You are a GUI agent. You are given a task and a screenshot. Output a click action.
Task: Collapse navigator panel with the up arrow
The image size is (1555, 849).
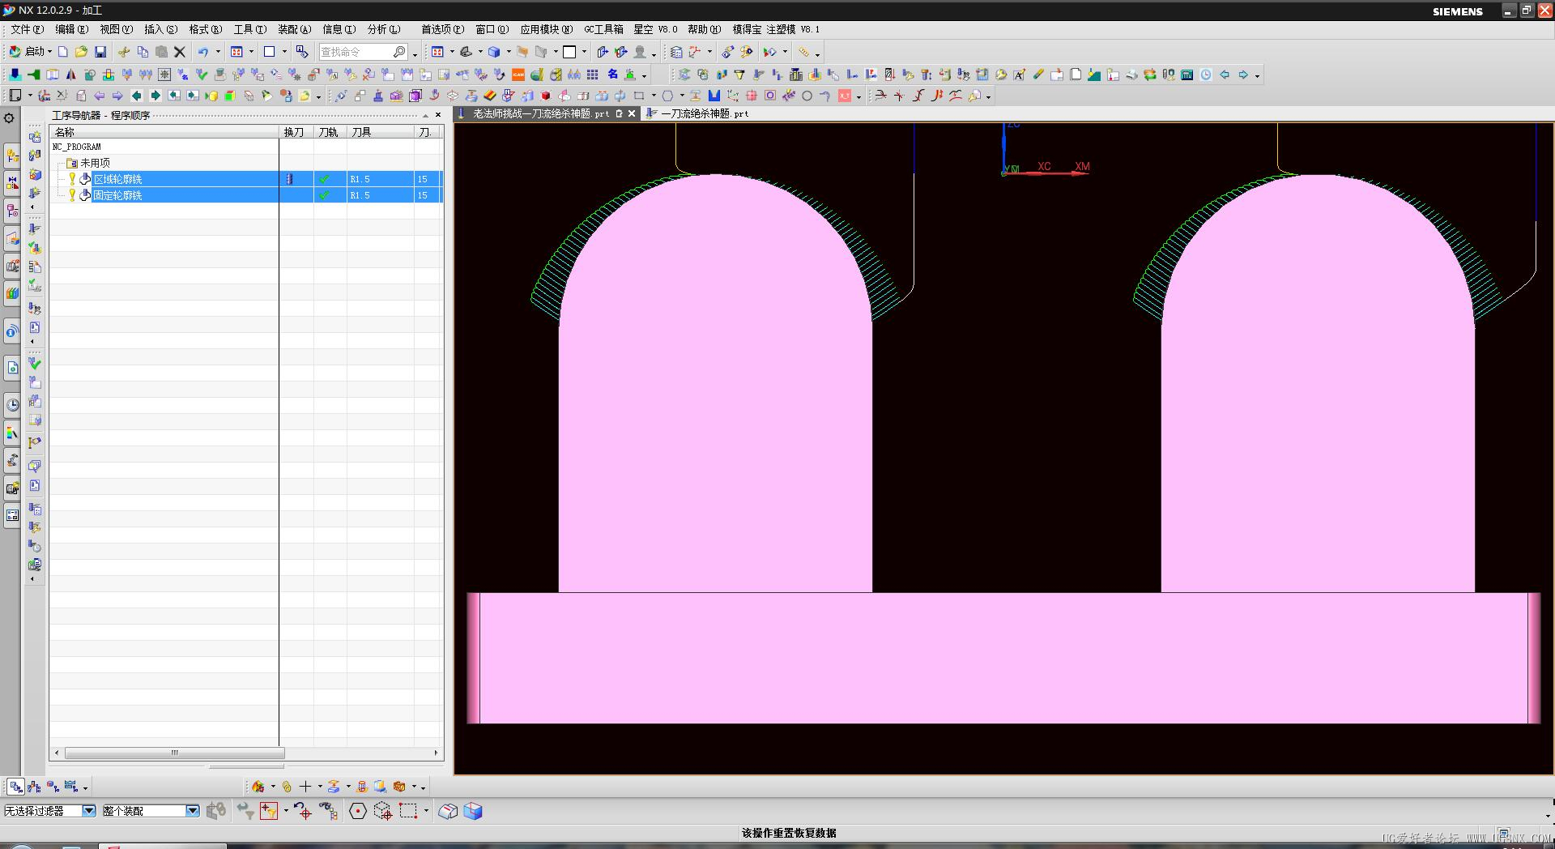coord(425,115)
